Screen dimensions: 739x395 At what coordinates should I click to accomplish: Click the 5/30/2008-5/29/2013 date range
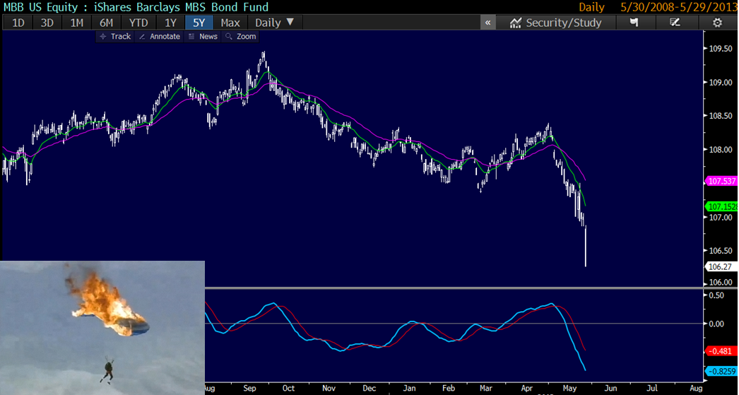point(679,7)
